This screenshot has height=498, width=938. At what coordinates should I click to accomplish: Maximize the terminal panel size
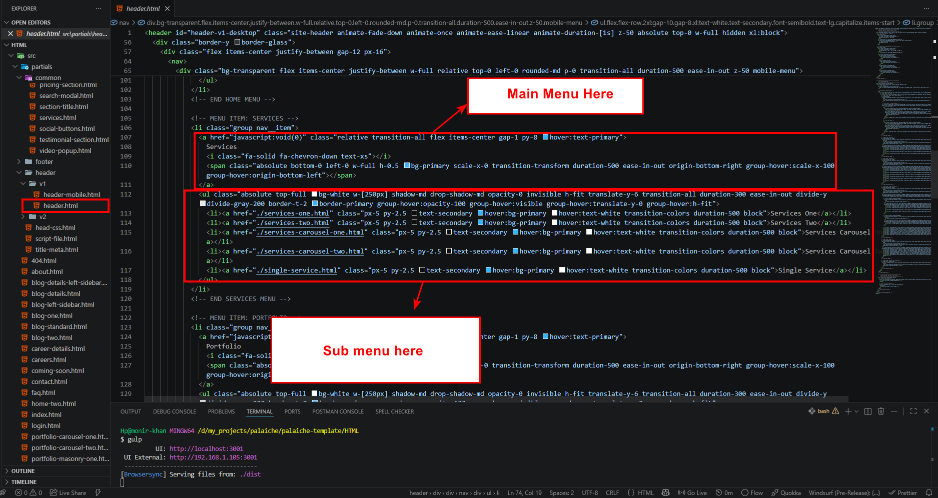point(913,411)
